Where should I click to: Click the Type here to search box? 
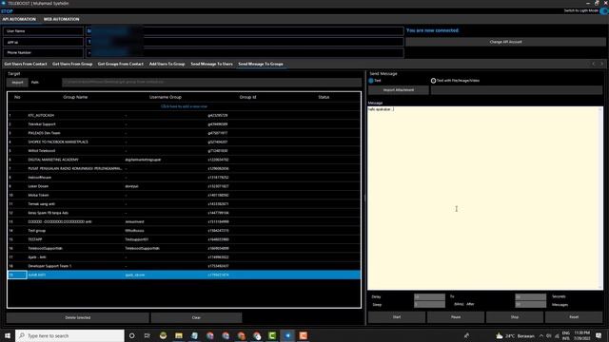point(69,335)
